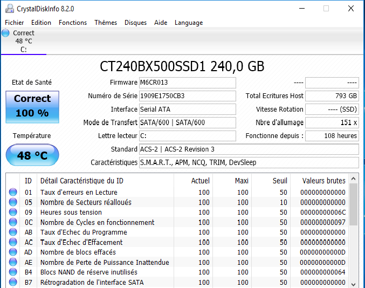The image size is (365, 288).
Task: Click the scroll down arrow of attribute list
Action: (354, 284)
